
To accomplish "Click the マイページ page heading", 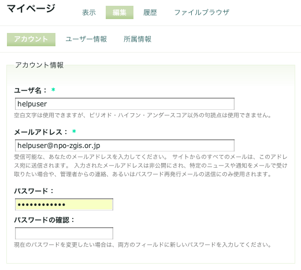I will tap(31, 9).
